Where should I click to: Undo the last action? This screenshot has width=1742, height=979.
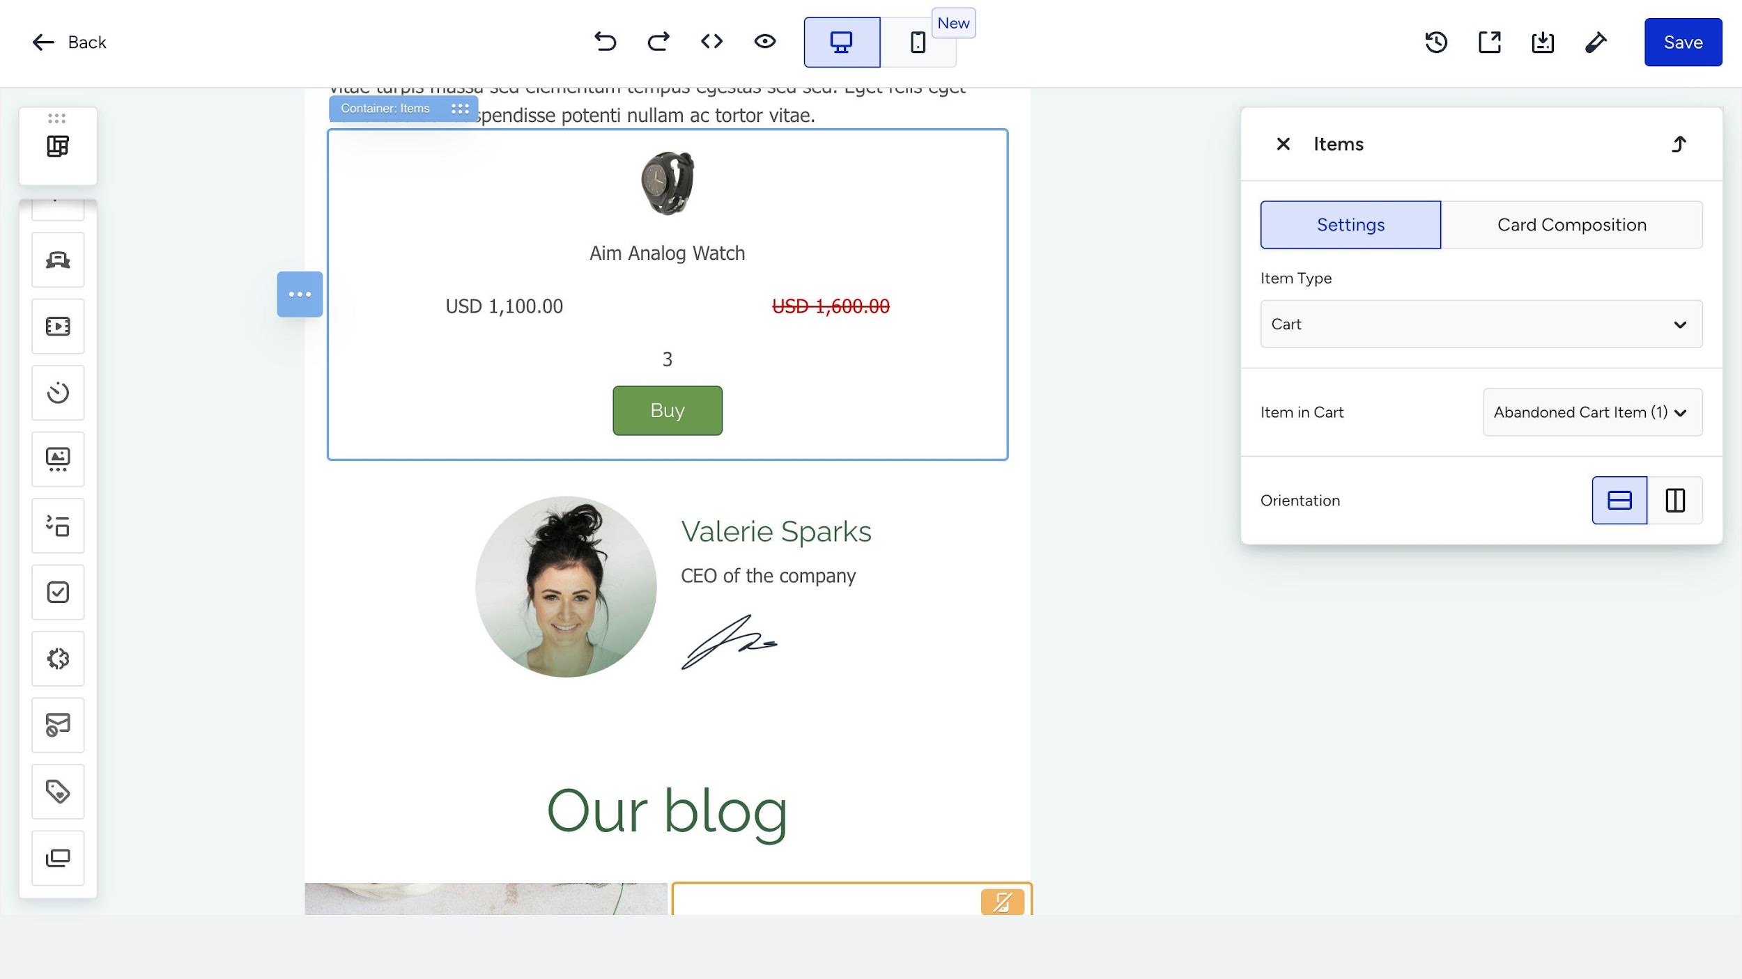click(x=605, y=42)
